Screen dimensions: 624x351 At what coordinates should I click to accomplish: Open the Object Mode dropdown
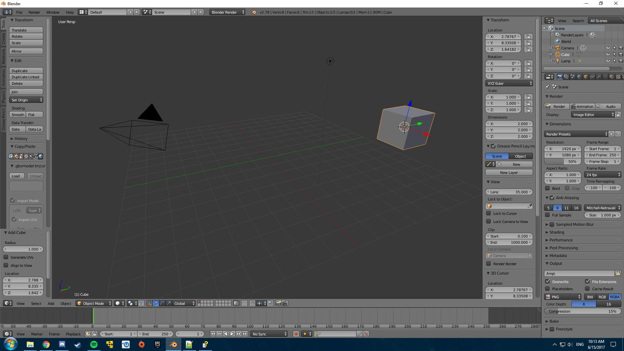(x=94, y=303)
